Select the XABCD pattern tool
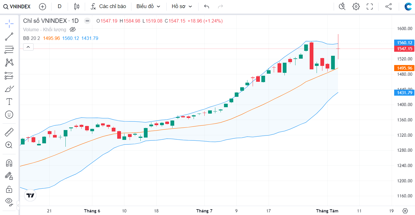 [9, 63]
